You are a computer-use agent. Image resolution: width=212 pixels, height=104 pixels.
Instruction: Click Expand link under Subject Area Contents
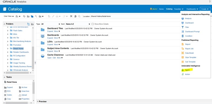(50, 51)
